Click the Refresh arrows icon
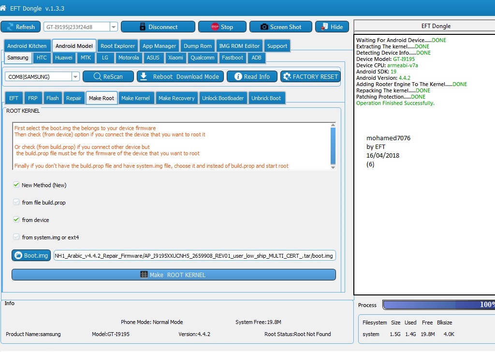Viewport: 495px width, 352px height. (10, 27)
